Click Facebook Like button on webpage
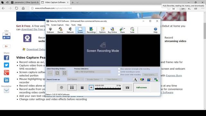The height and width of the screenshot is (116, 206). click(x=6, y=37)
